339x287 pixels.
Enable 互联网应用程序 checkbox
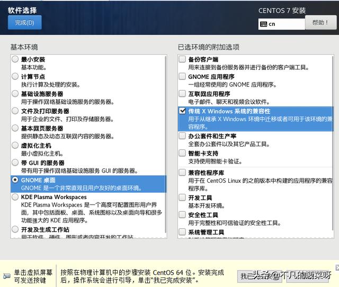[182, 94]
